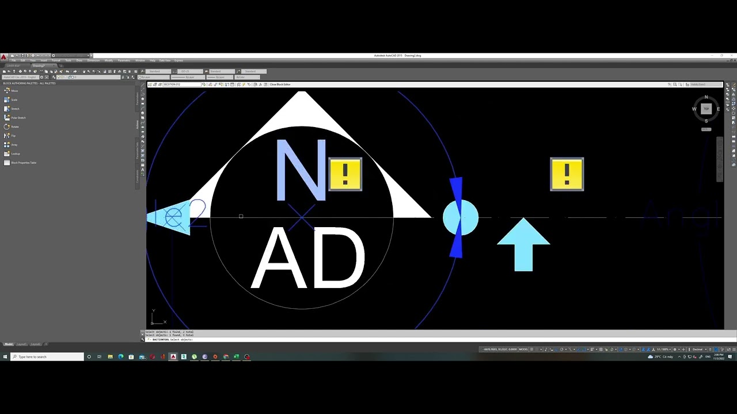Select the cyan flip circle grip
This screenshot has width=737, height=414.
click(461, 218)
